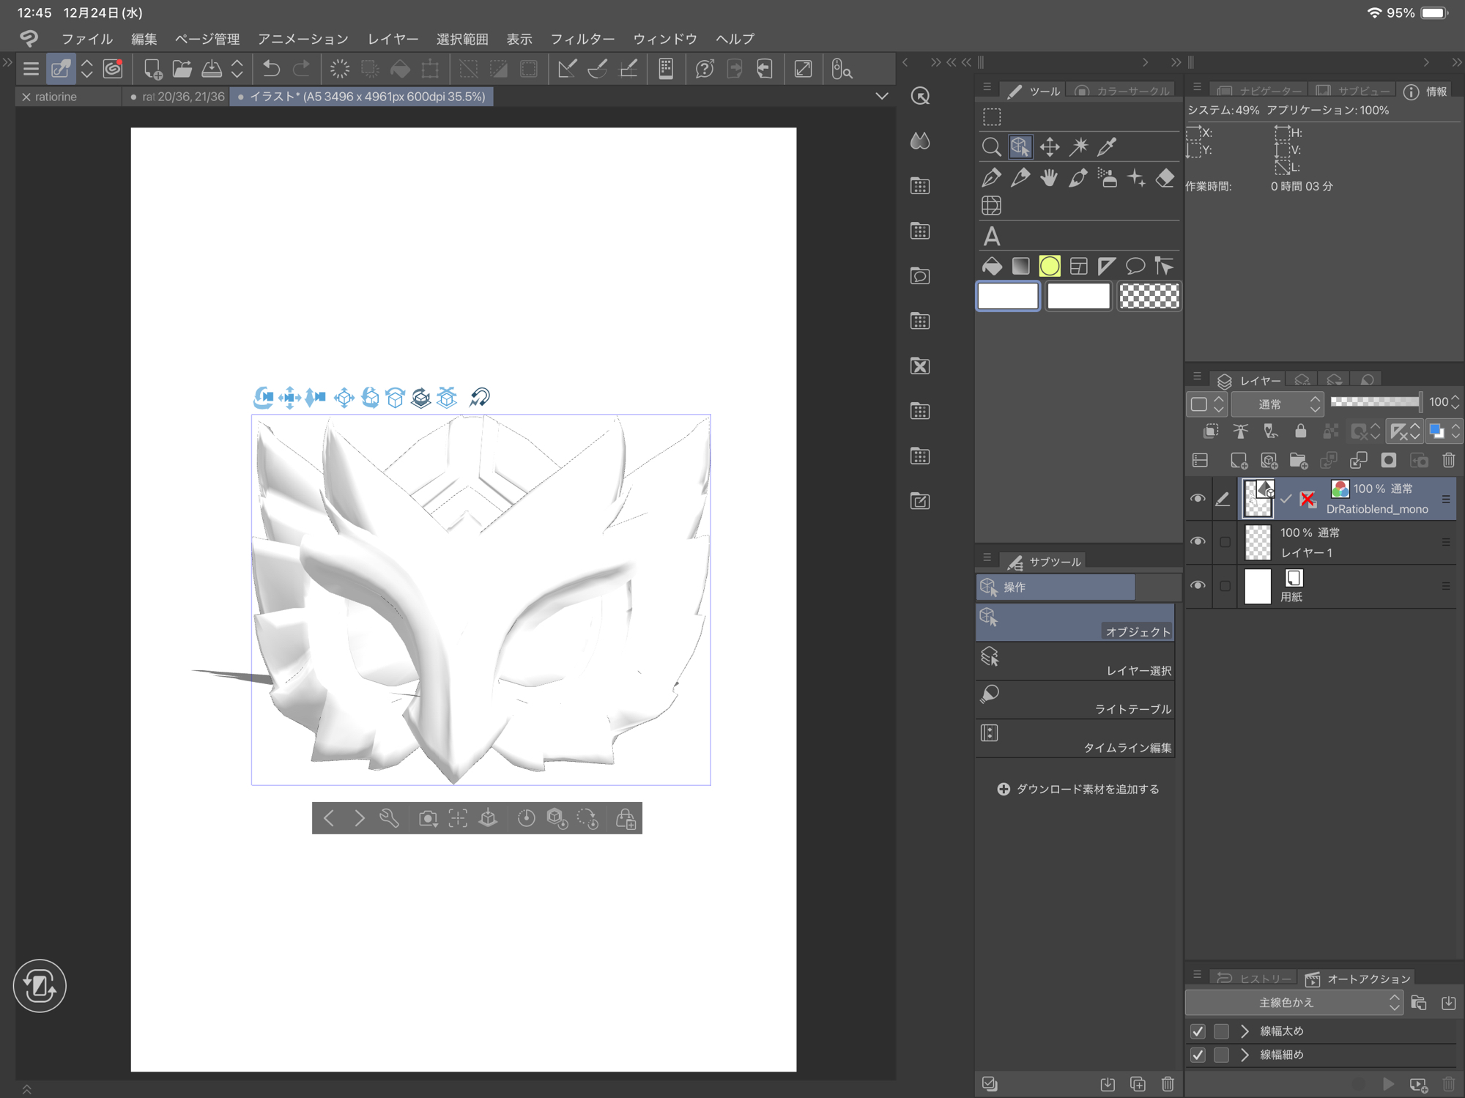This screenshot has width=1465, height=1098.
Task: Toggle visibility of レイヤー 1
Action: pos(1198,542)
